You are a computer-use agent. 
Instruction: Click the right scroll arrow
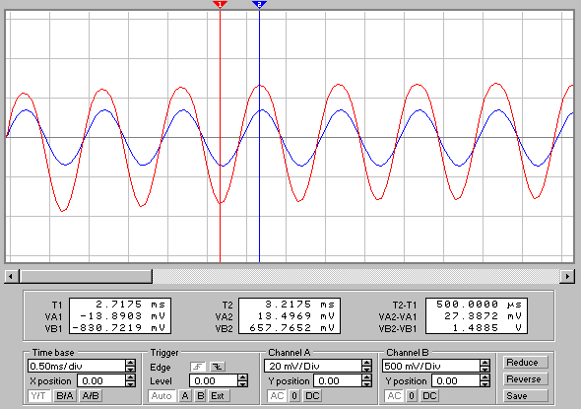point(567,276)
